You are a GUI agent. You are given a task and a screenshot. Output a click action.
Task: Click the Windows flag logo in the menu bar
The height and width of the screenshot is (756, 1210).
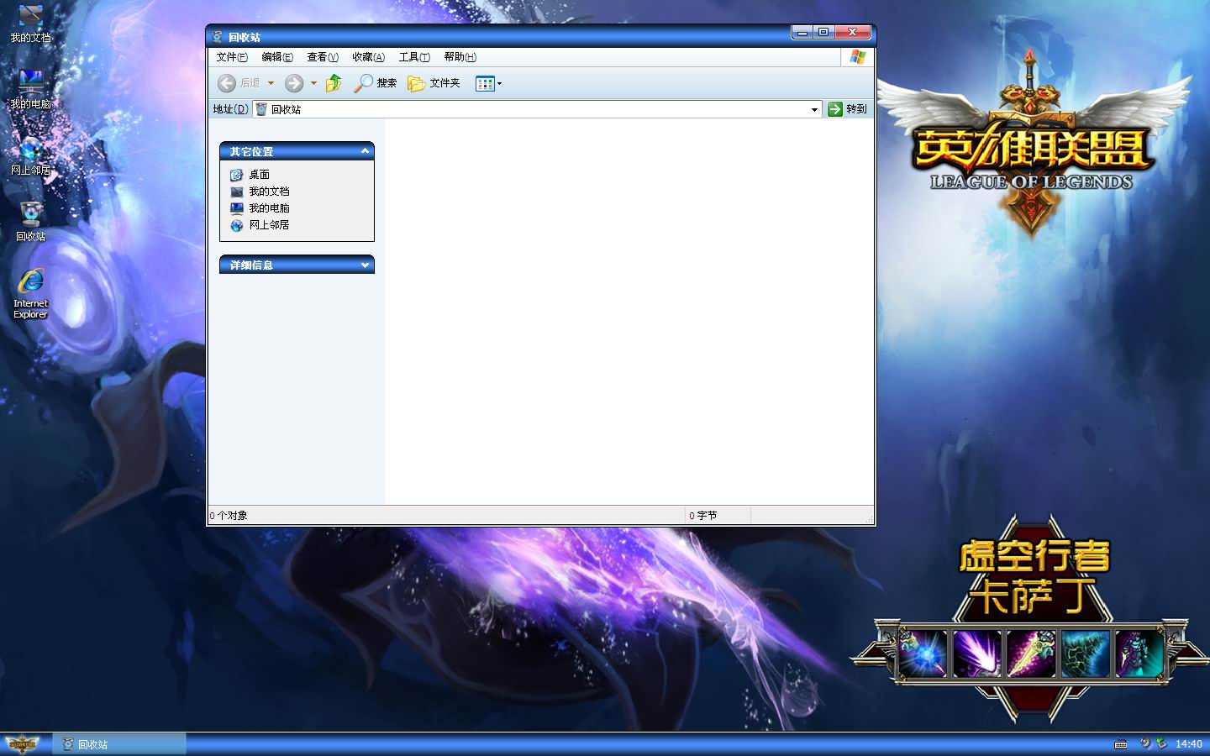click(857, 57)
